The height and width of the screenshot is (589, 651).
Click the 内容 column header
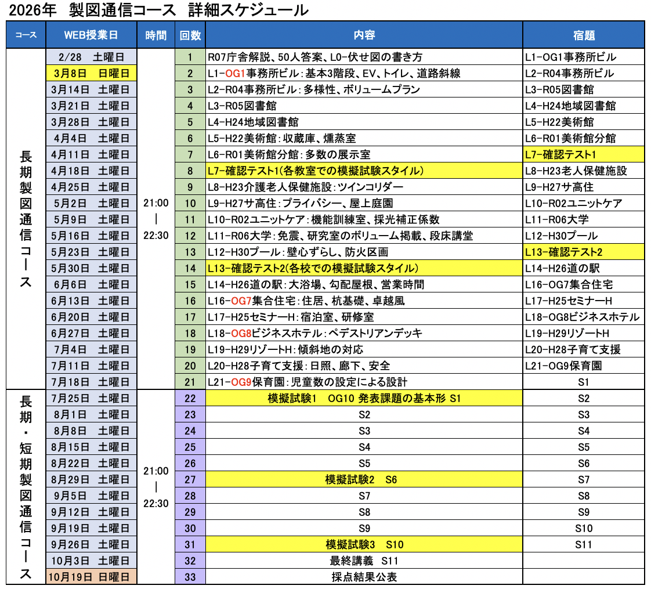coord(364,35)
